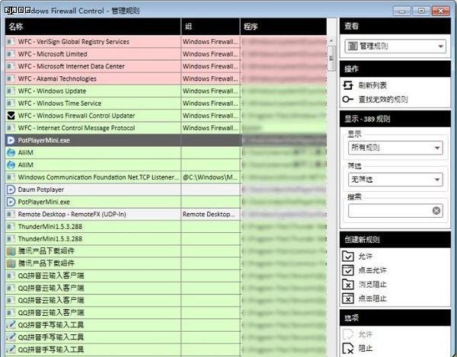
Task: Click the icon of the first 腾讯产品下载组件 row
Action: coord(11,251)
